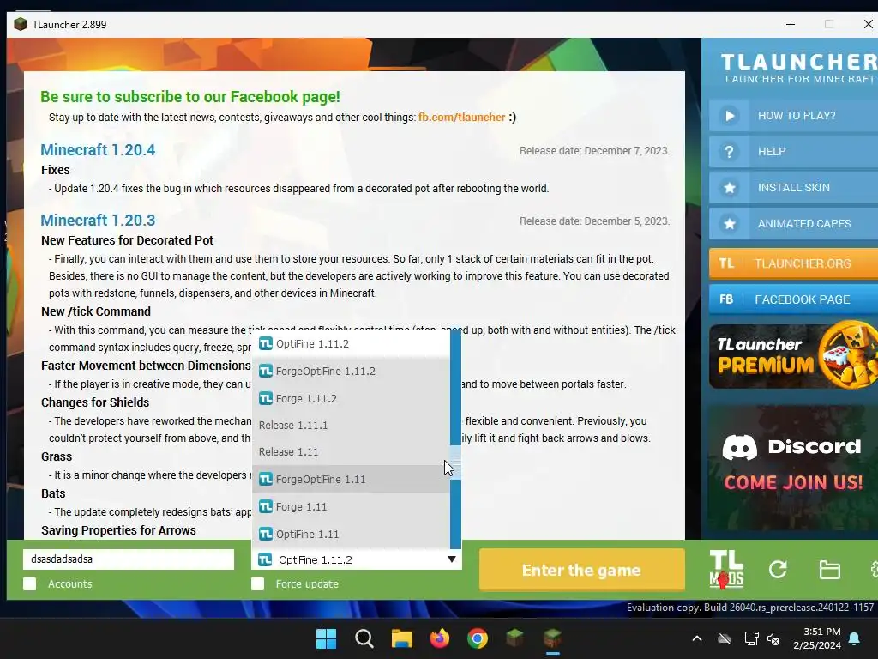Open TLauncher Premium banner
This screenshot has height=659, width=878.
[793, 354]
